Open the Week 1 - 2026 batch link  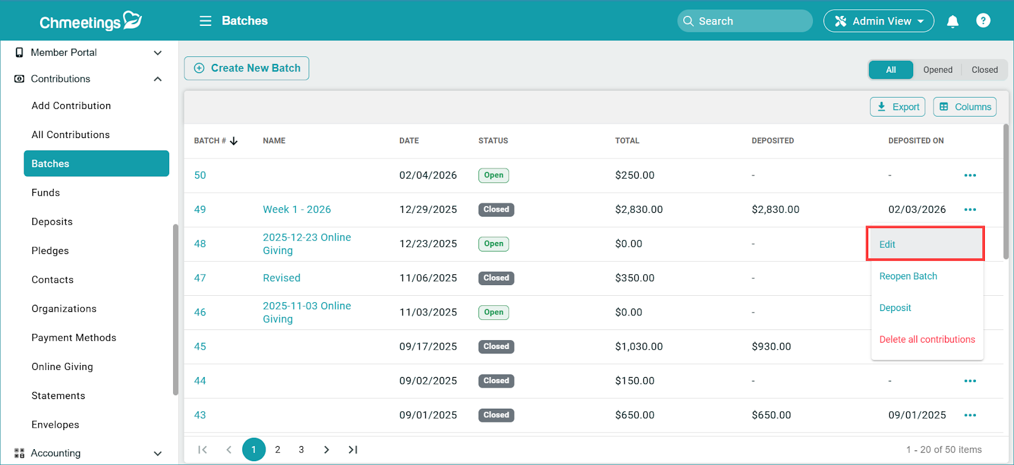tap(297, 210)
